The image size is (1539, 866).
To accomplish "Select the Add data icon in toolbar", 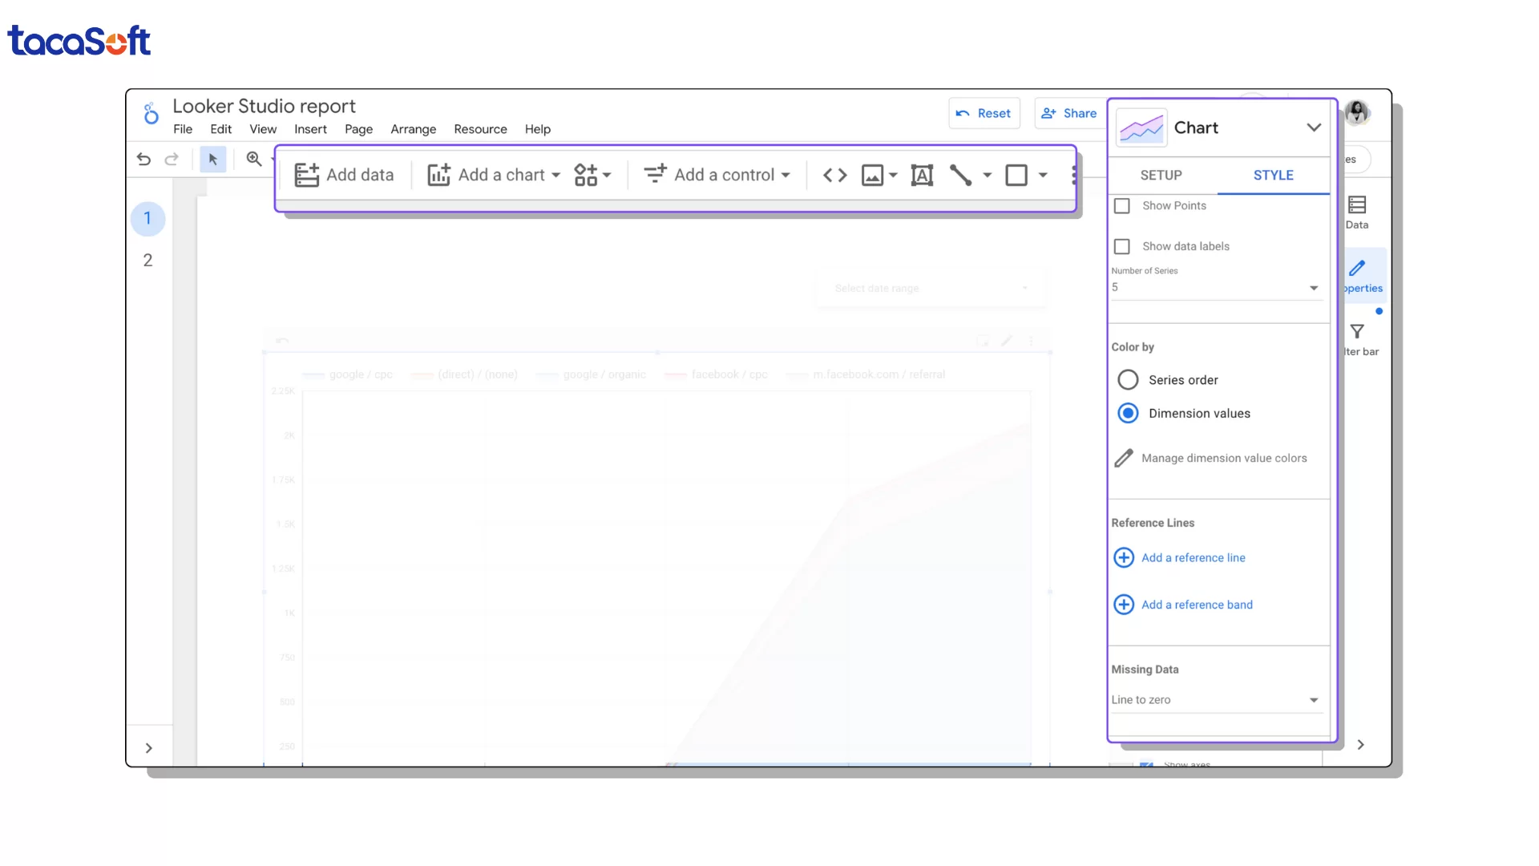I will [x=308, y=175].
